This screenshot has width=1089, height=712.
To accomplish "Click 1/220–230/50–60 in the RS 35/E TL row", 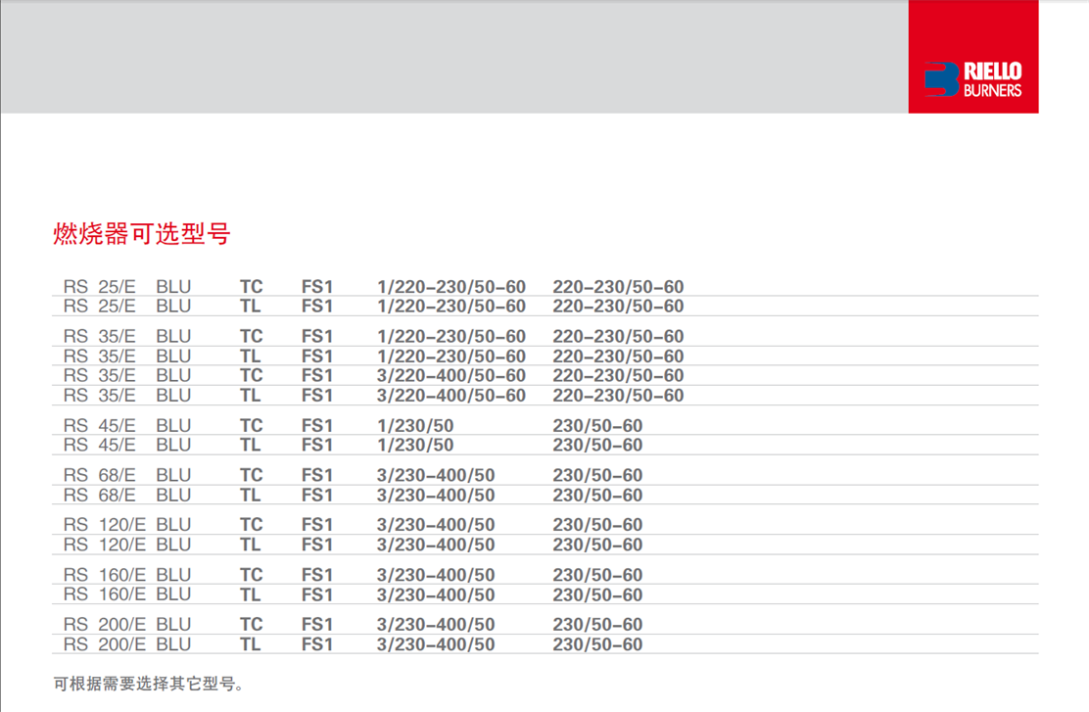I will pos(451,356).
